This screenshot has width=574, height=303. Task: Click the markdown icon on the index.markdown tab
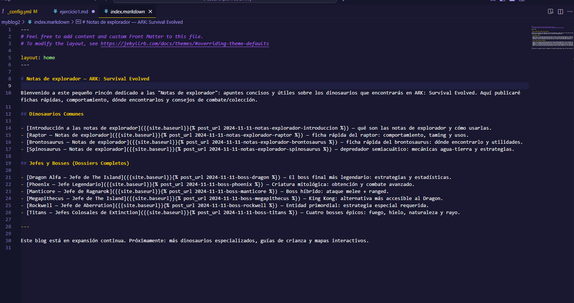(x=106, y=11)
